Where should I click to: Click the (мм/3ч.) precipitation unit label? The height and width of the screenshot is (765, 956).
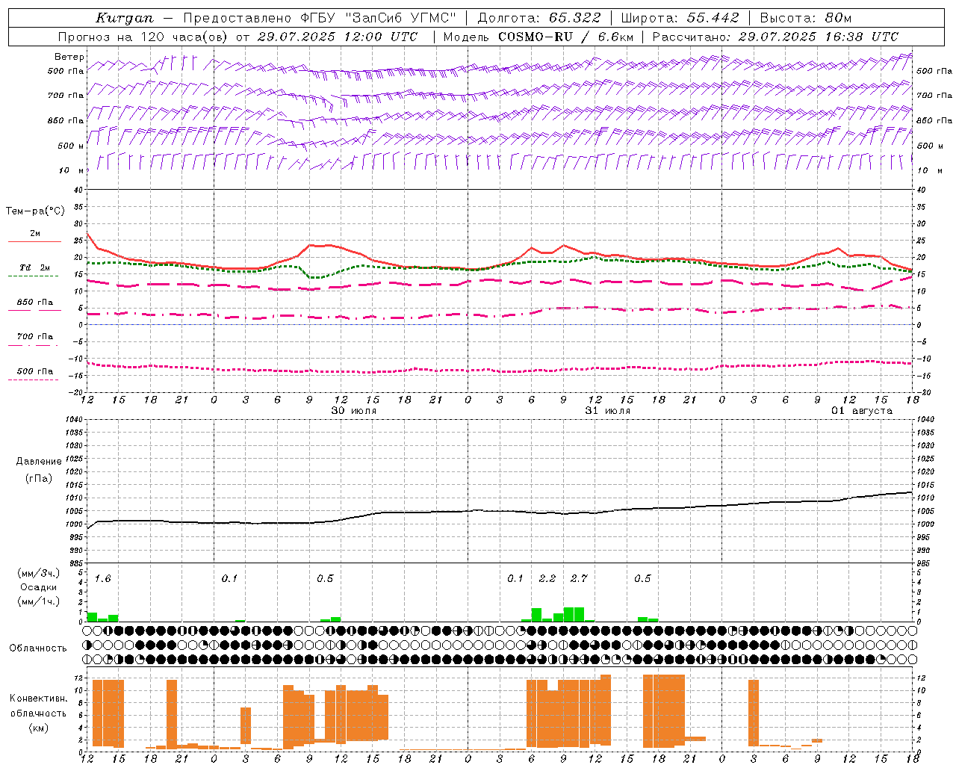coord(39,574)
